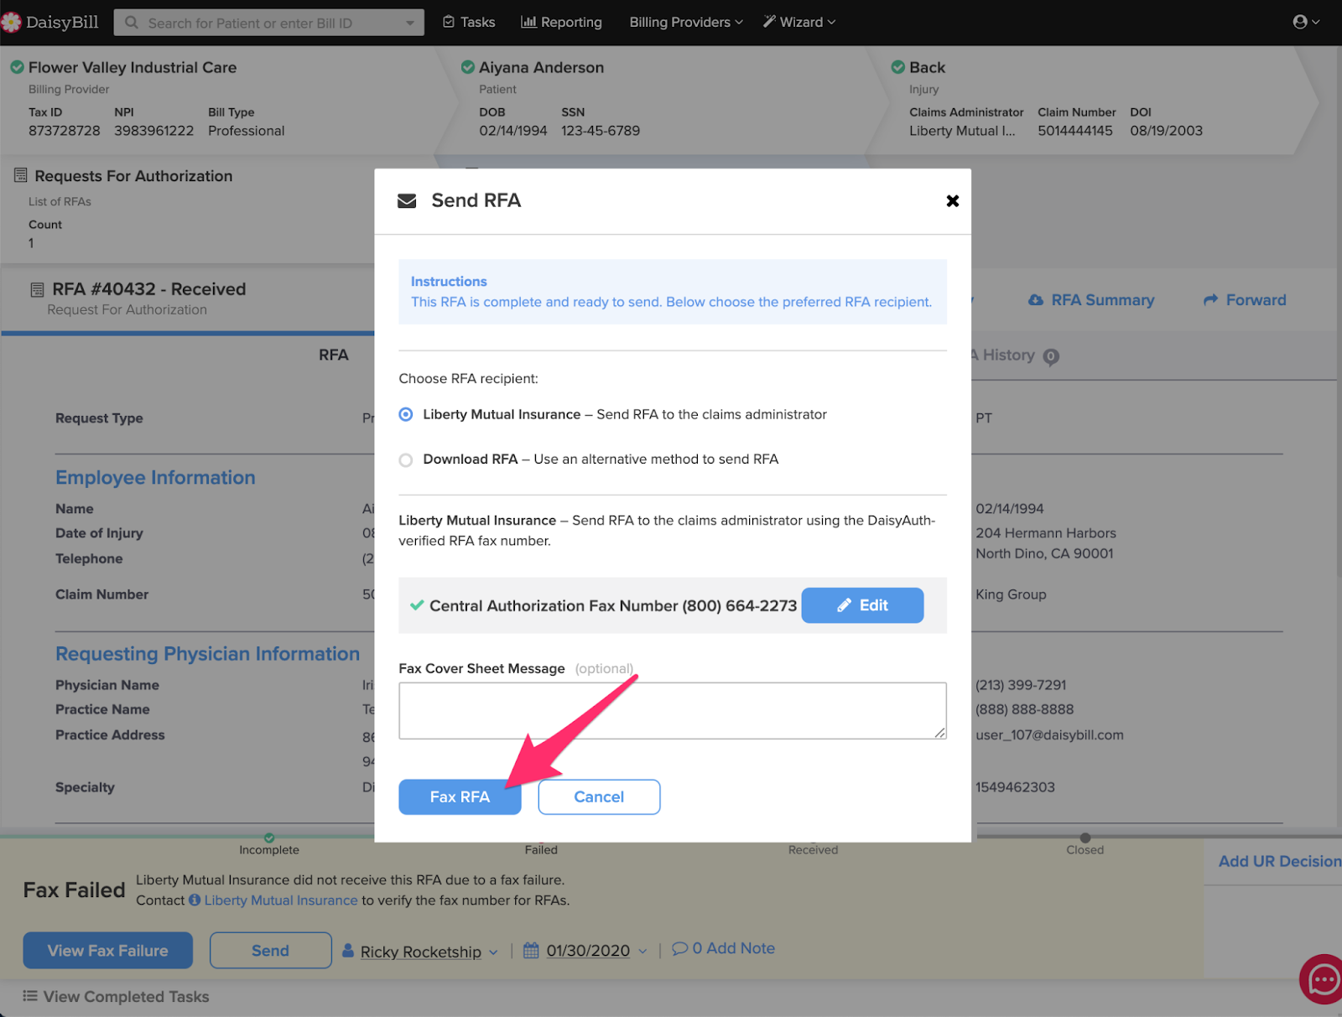The height and width of the screenshot is (1017, 1342).
Task: Click the DOI value 08/19/2003
Action: coord(1166,131)
